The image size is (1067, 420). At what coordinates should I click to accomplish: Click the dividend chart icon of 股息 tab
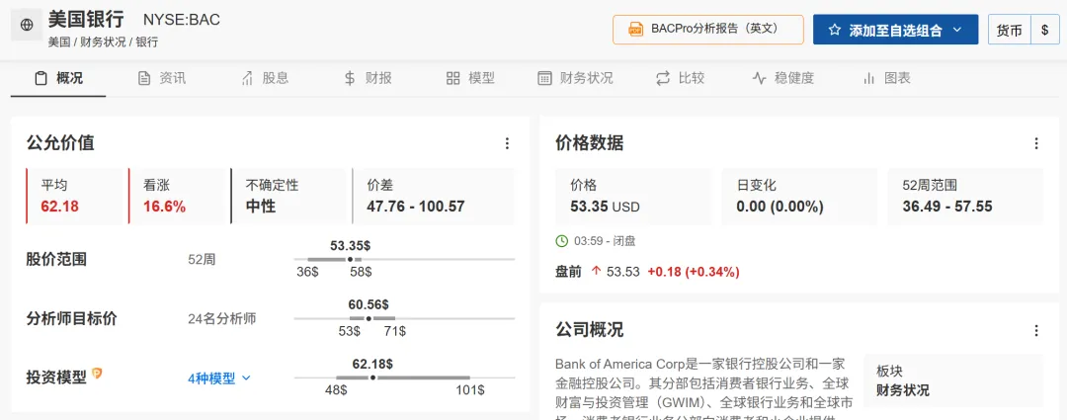coord(248,78)
